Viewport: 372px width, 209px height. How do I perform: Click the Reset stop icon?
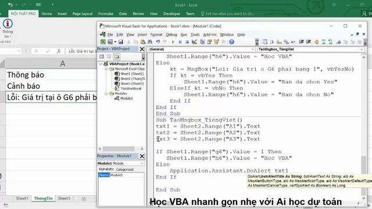(187, 42)
